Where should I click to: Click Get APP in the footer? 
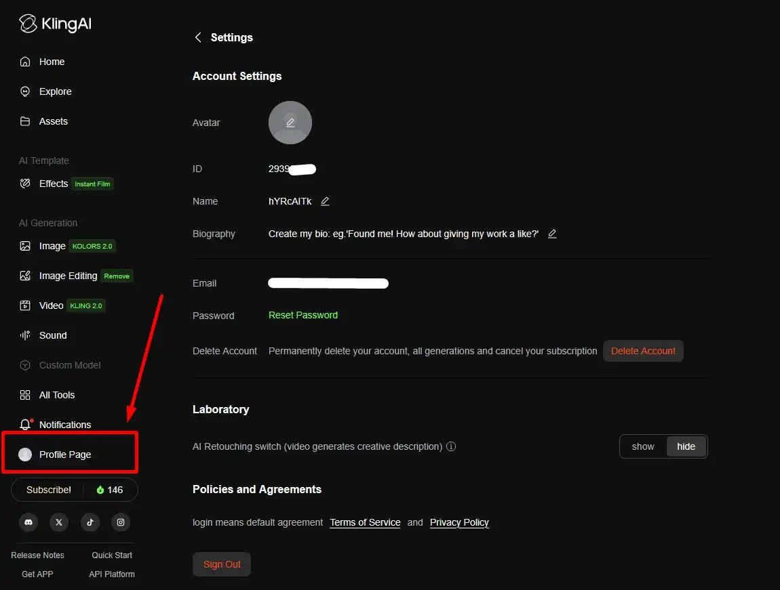tap(37, 574)
